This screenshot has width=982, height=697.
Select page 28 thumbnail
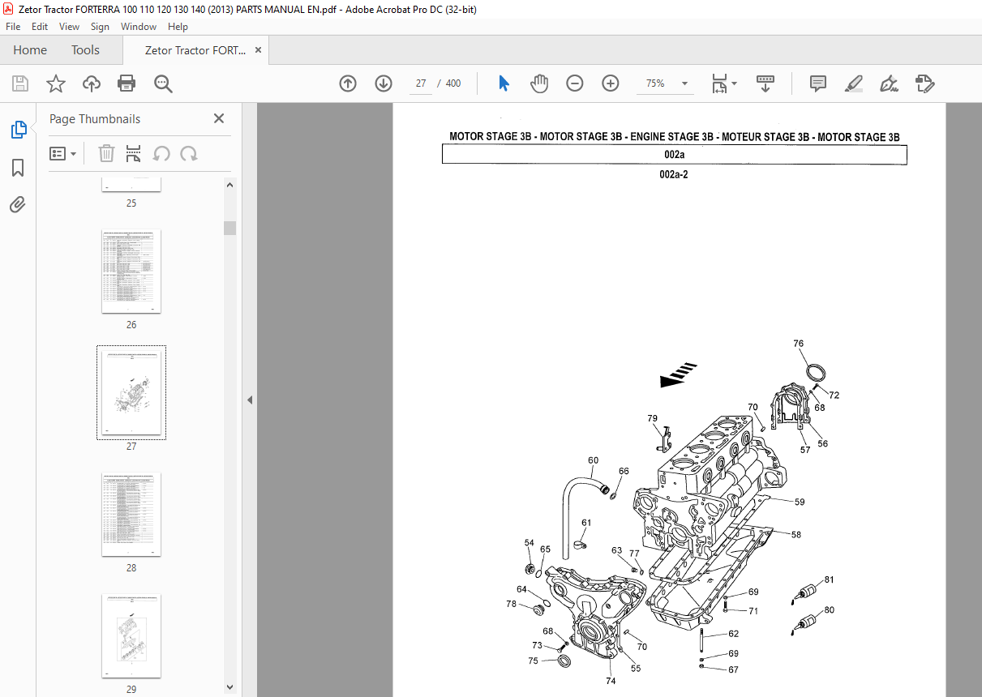tap(131, 515)
